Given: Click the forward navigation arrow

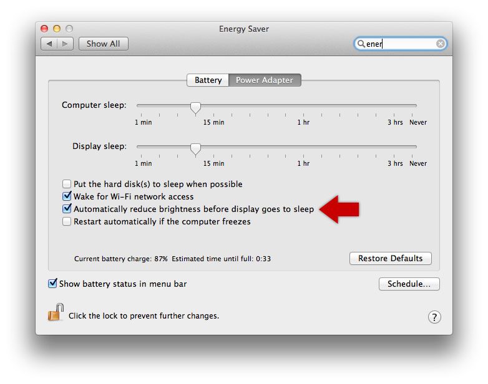Looking at the screenshot, I should (65, 44).
